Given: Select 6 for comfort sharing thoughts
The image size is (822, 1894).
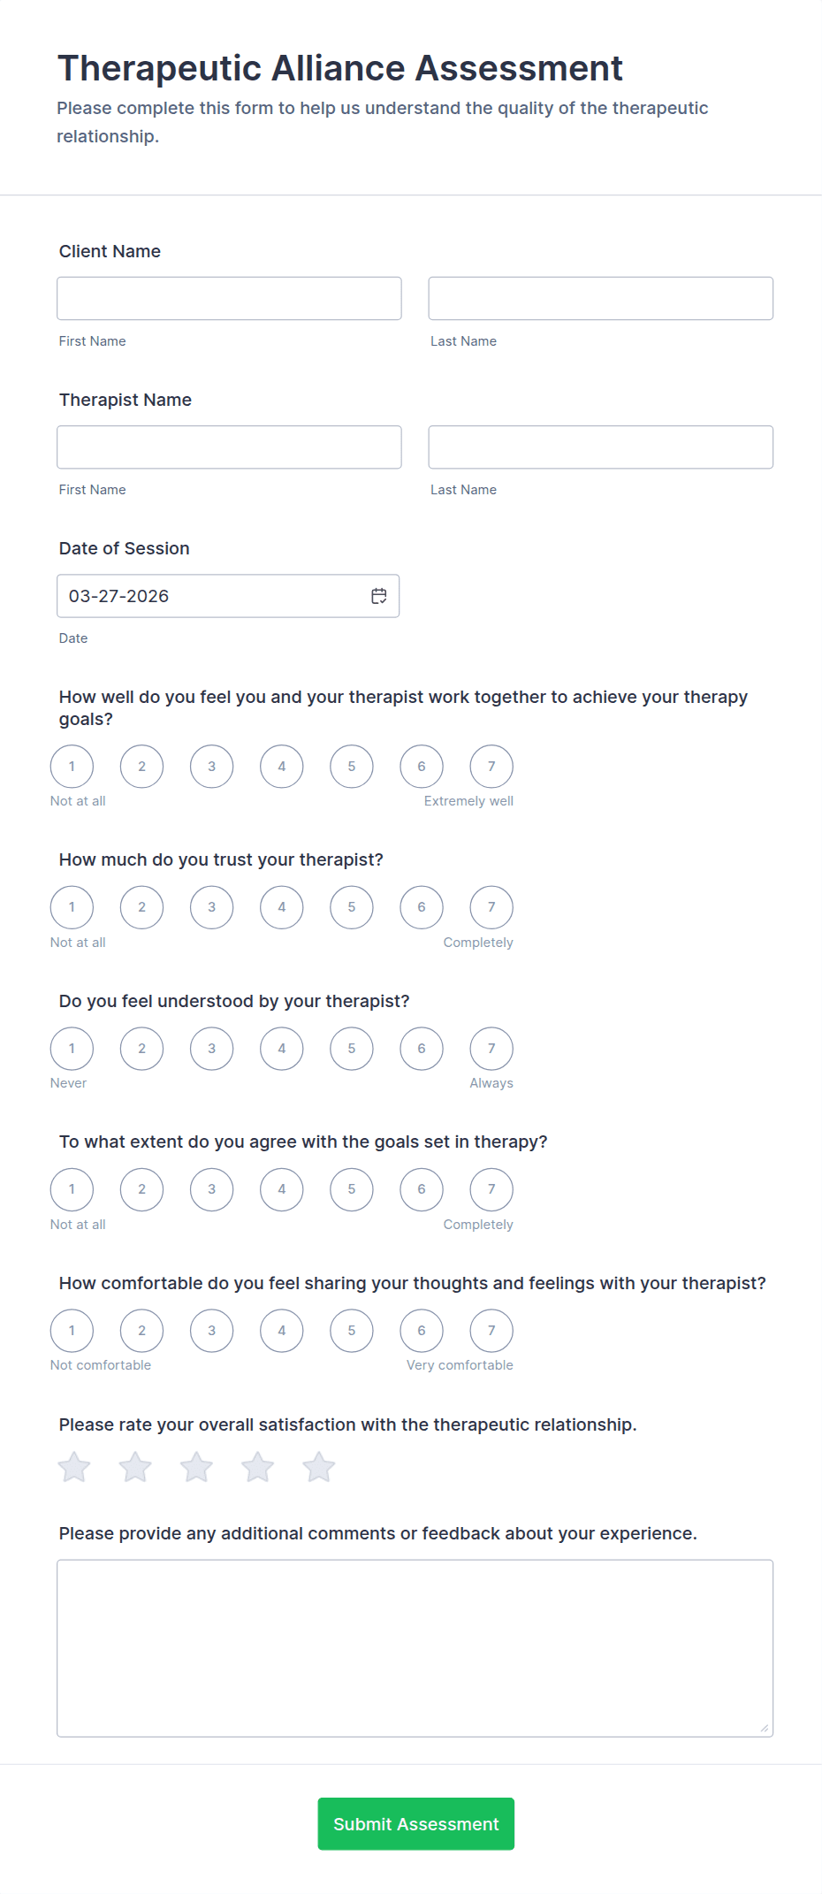Looking at the screenshot, I should [422, 1331].
